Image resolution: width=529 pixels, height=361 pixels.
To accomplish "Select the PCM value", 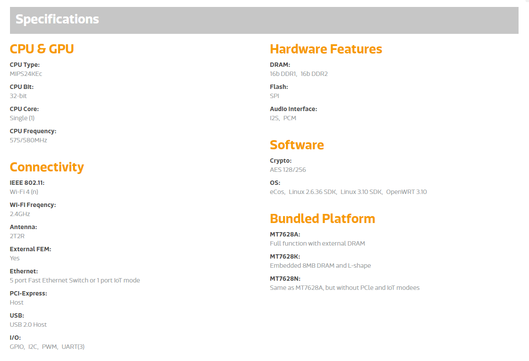I will pyautogui.click(x=290, y=118).
